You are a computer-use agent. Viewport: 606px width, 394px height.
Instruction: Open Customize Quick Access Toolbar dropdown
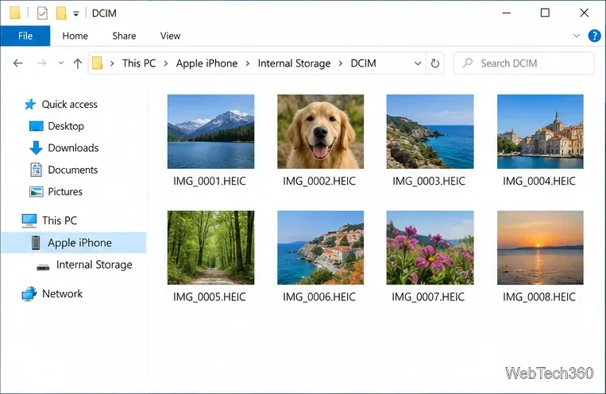tap(75, 14)
